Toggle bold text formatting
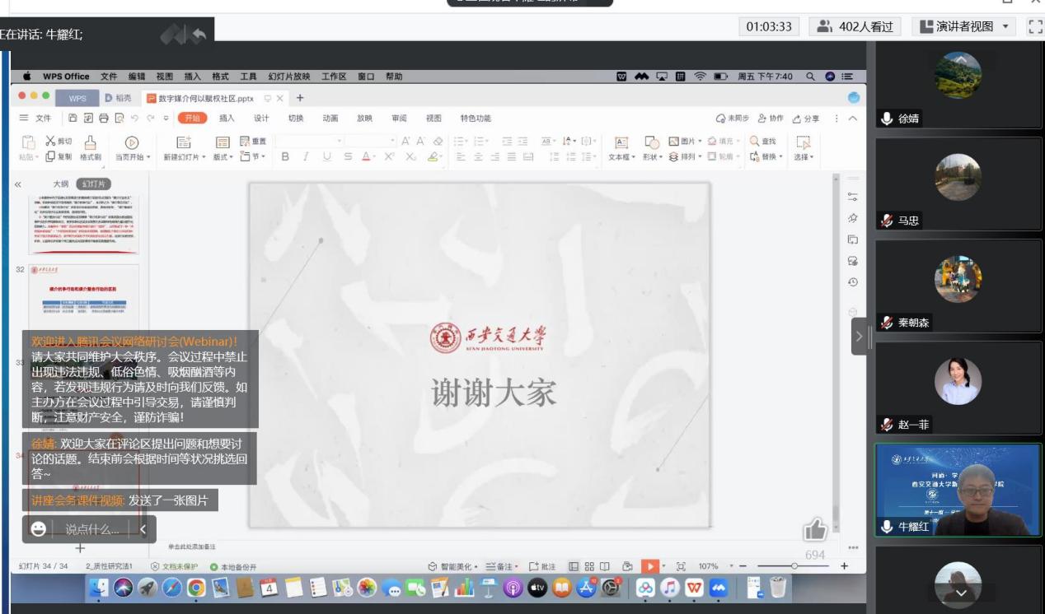Screen dimensions: 1045x614 [x=285, y=157]
